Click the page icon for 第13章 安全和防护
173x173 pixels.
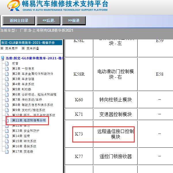[7, 131]
